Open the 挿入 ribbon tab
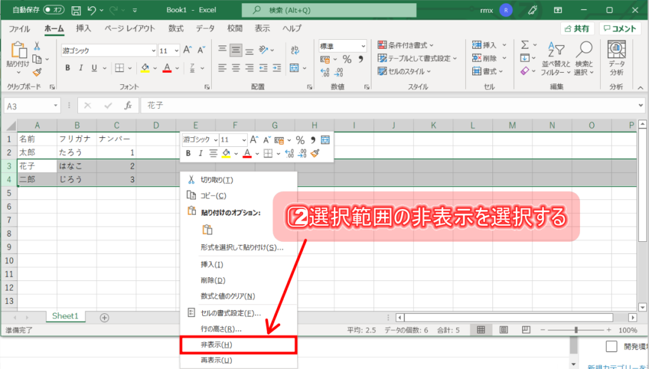Image resolution: width=649 pixels, height=369 pixels. point(84,28)
